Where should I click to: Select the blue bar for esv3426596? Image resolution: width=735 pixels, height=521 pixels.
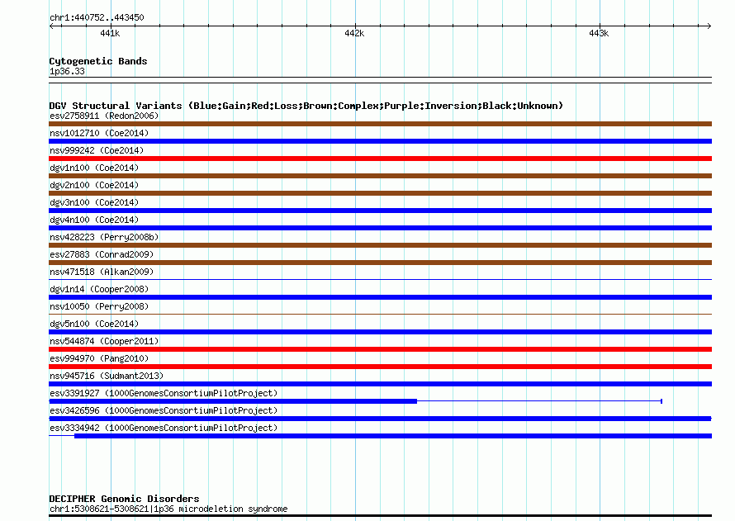[380, 419]
